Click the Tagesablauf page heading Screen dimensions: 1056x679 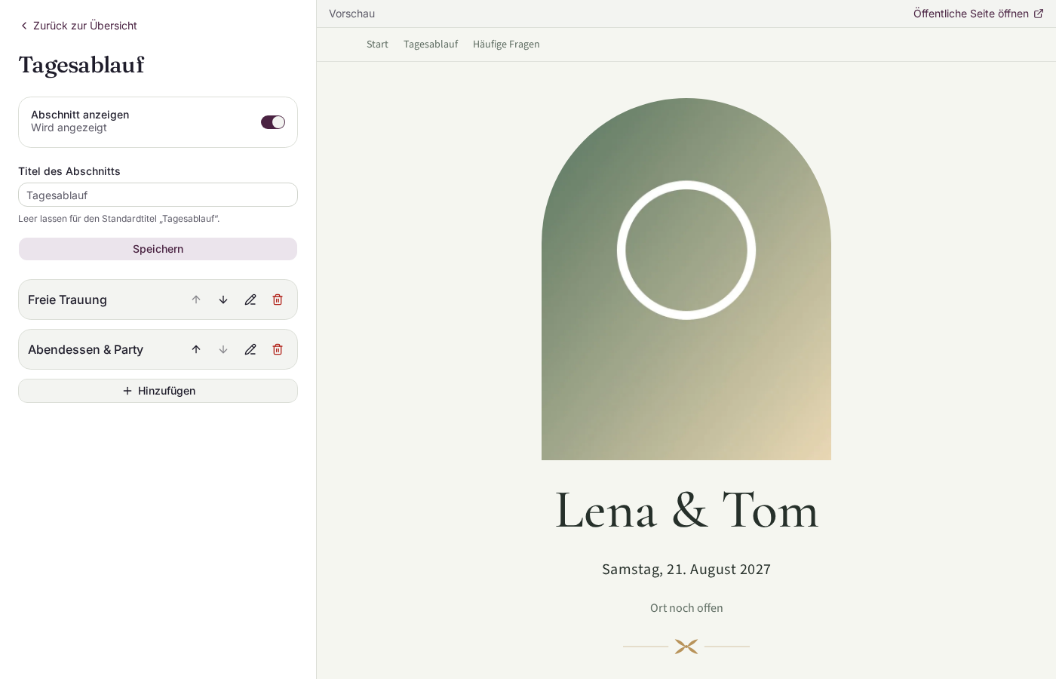coord(81,65)
